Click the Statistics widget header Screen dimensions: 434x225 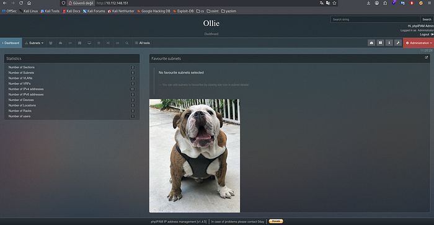tap(72, 58)
